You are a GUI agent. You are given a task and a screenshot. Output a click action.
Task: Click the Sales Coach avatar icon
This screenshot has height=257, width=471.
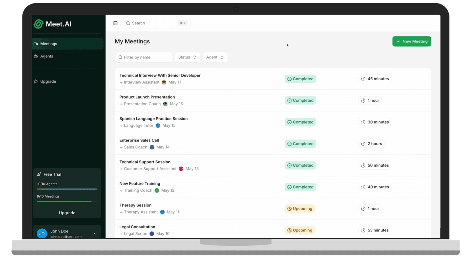click(152, 147)
